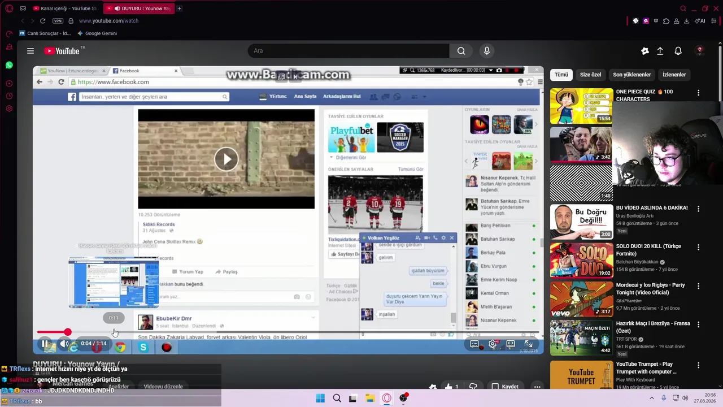Open the BU VİDEO ASLINDA 6 DAKİKA thumbnail

point(581,222)
